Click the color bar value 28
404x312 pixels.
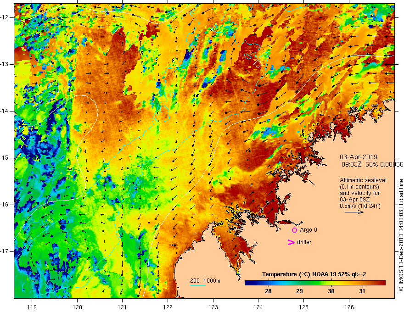(x=268, y=291)
